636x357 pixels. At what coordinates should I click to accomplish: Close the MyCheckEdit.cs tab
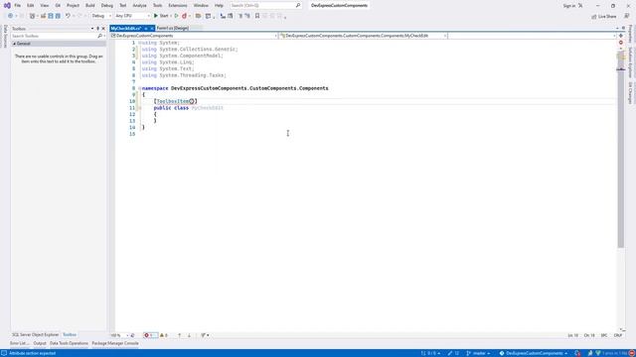pyautogui.click(x=152, y=29)
